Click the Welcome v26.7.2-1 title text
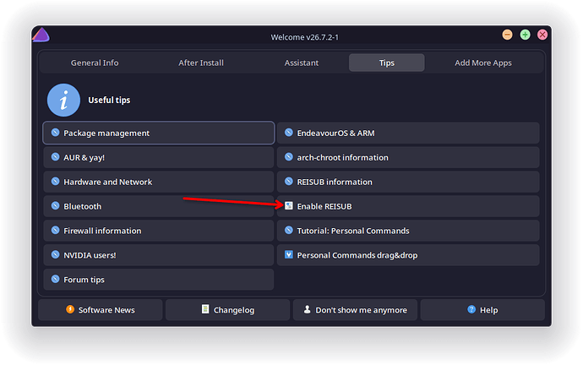The image size is (583, 365). point(304,37)
